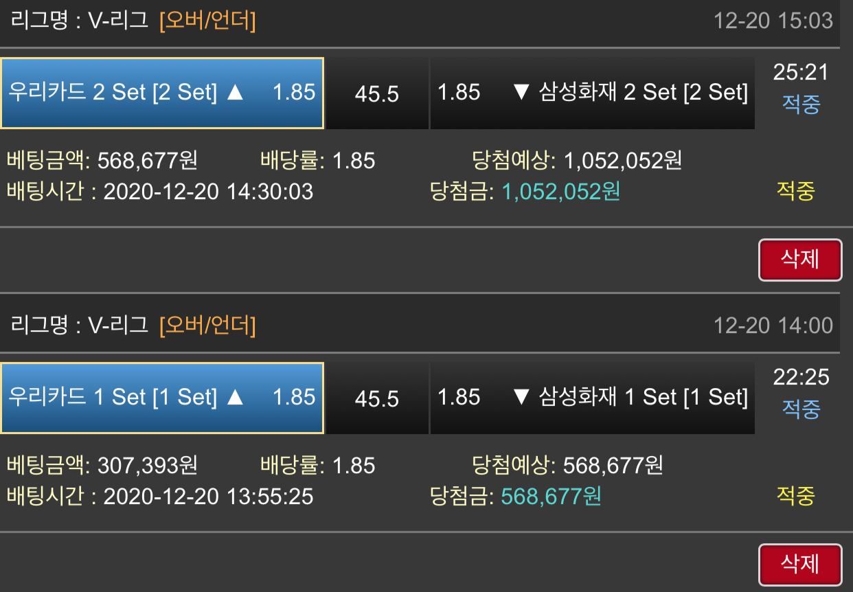Delete the 2 Set bet record

point(800,260)
